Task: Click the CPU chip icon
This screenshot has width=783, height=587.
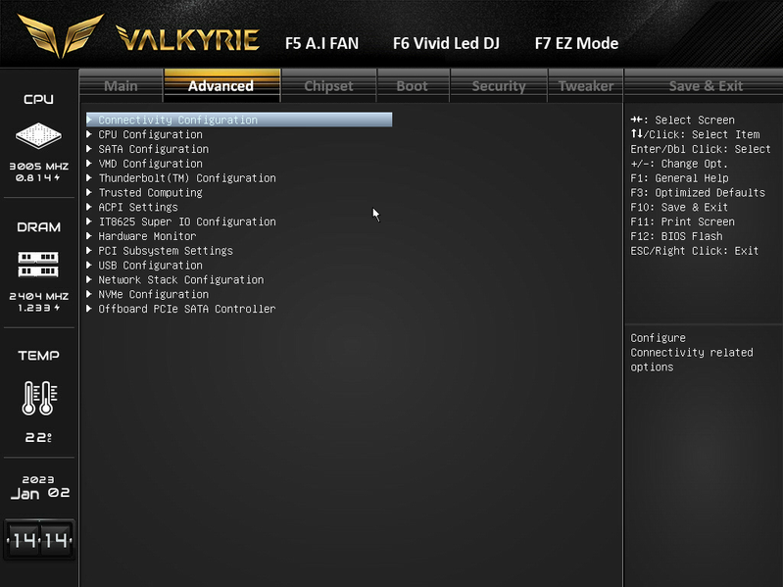Action: [x=38, y=135]
